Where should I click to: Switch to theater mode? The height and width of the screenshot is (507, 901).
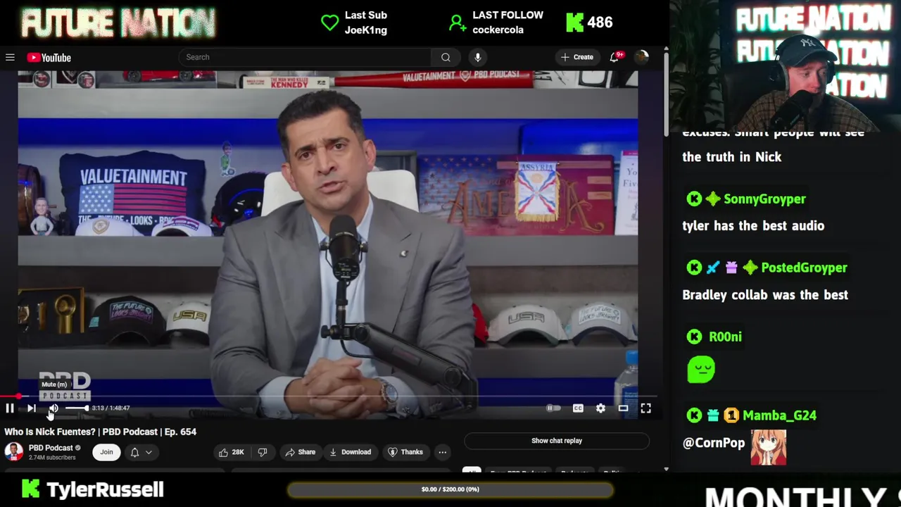623,408
